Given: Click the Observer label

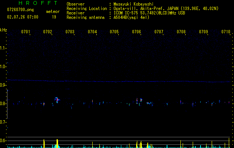Looking at the screenshot, I should point(76,4).
